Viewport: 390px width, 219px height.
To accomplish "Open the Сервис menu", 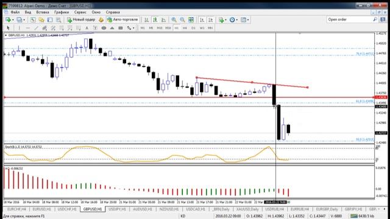I will pos(80,12).
